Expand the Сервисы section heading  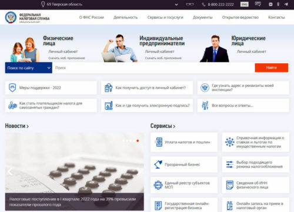[x=163, y=126]
